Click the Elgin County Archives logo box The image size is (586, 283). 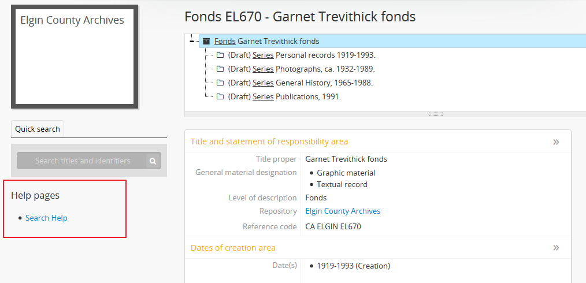pyautogui.click(x=75, y=57)
